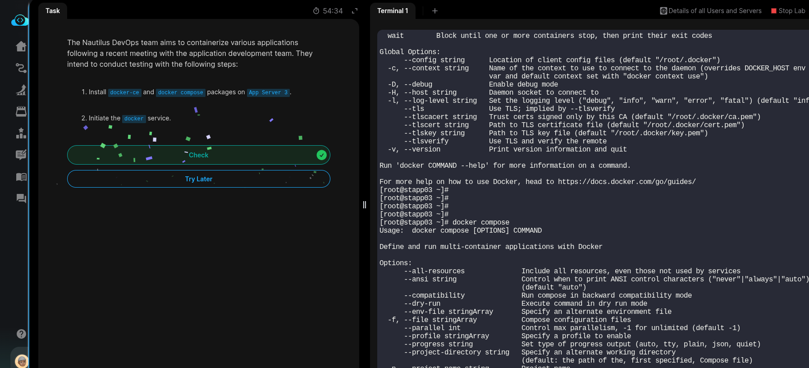Viewport: 809px width, 368px height.
Task: Open the chat bubbles community icon
Action: pyautogui.click(x=21, y=198)
